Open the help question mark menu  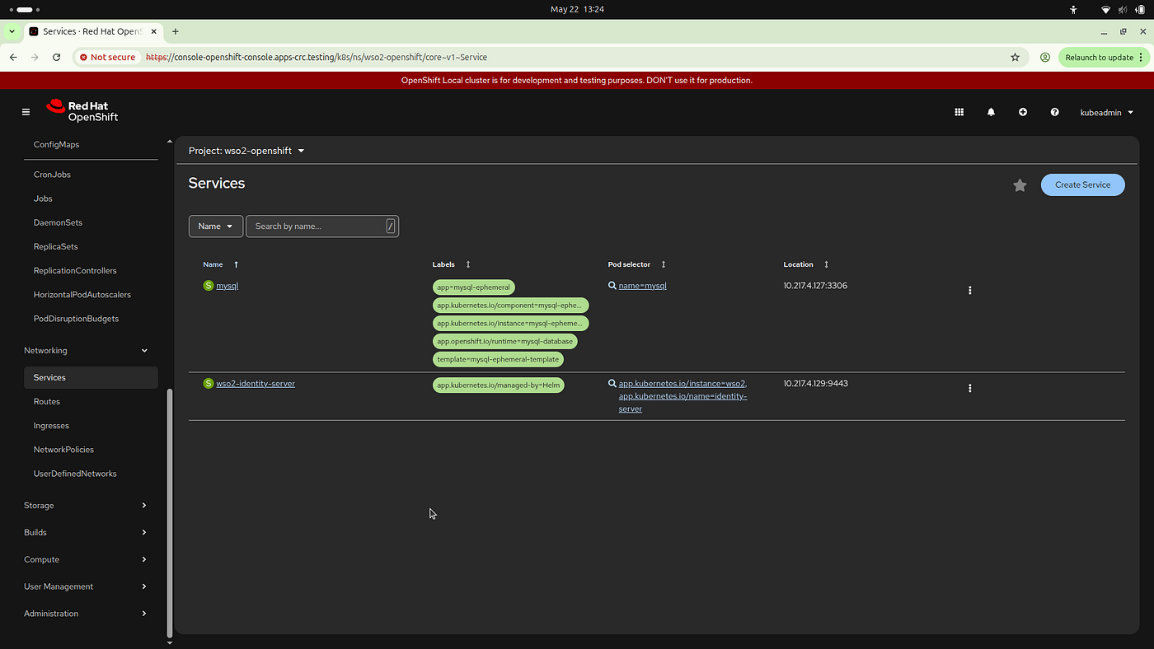1054,112
